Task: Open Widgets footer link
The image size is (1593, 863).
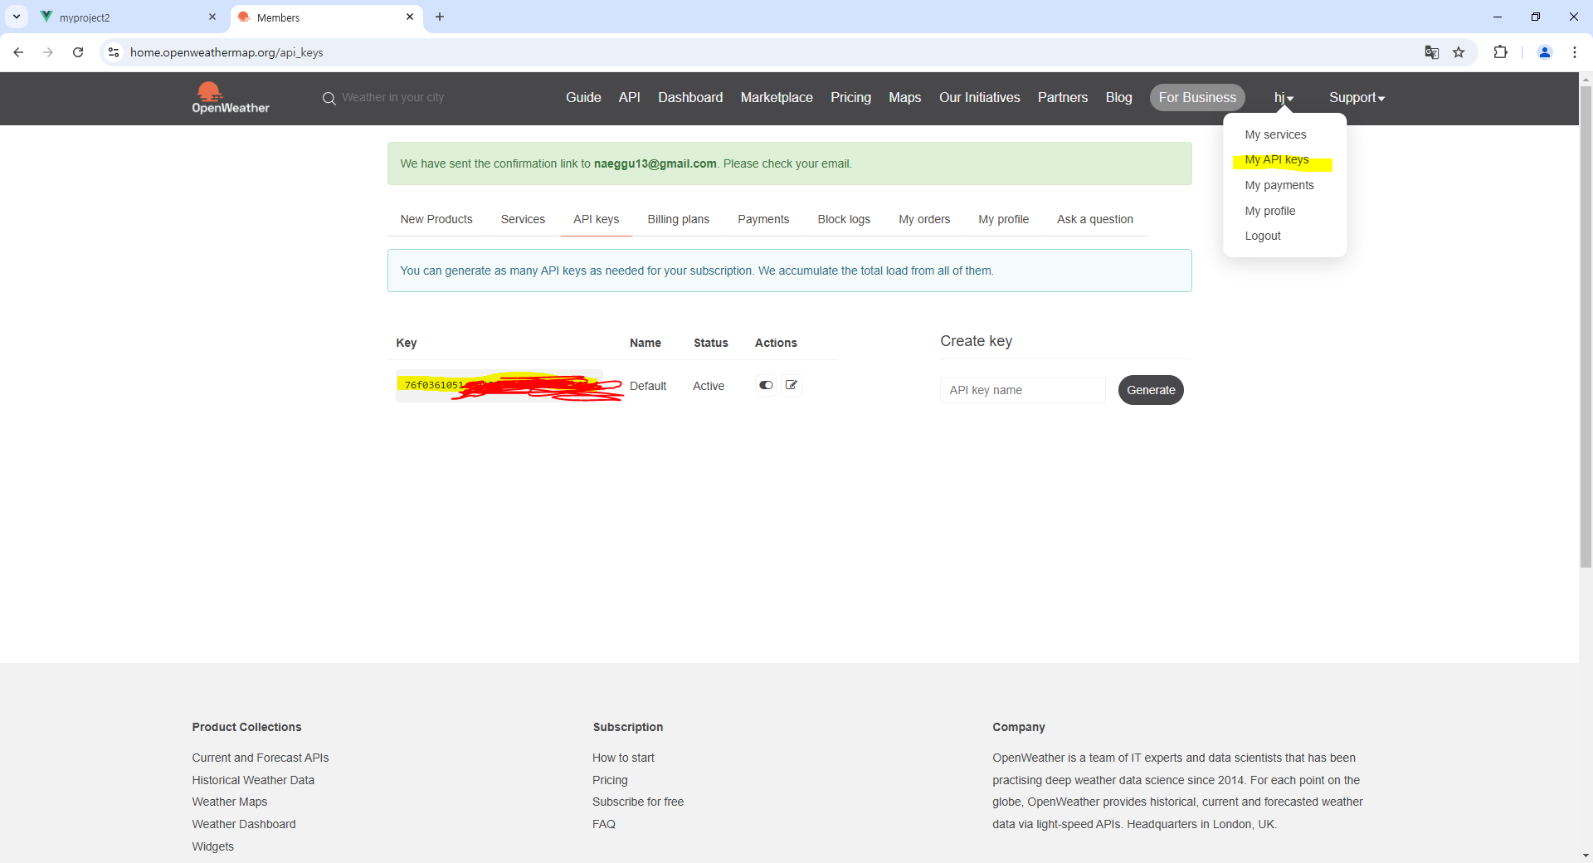Action: tap(213, 846)
